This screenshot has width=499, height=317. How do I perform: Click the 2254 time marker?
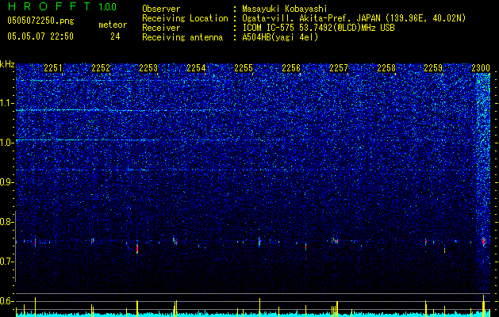coord(196,68)
